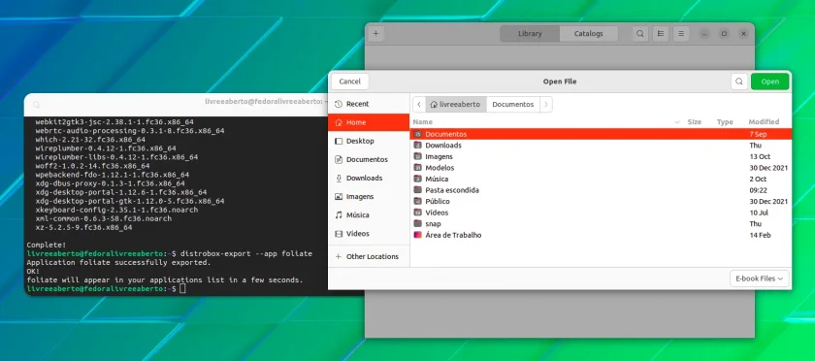The width and height of the screenshot is (815, 361).
Task: Go to Other Locations in sidebar
Action: pyautogui.click(x=369, y=256)
